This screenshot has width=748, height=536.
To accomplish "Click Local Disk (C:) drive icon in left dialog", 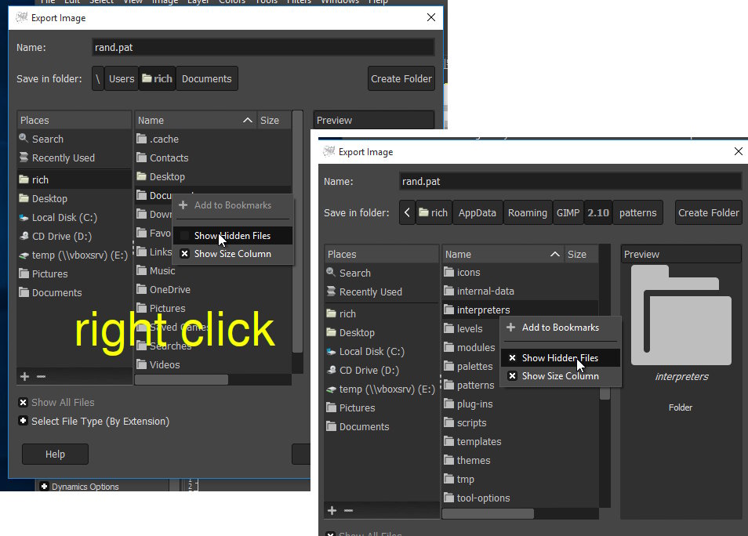I will click(24, 217).
